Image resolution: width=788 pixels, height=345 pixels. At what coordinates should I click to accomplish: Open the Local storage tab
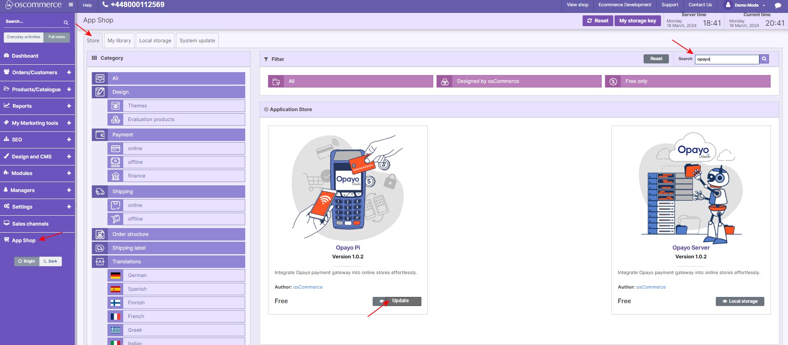coord(155,41)
